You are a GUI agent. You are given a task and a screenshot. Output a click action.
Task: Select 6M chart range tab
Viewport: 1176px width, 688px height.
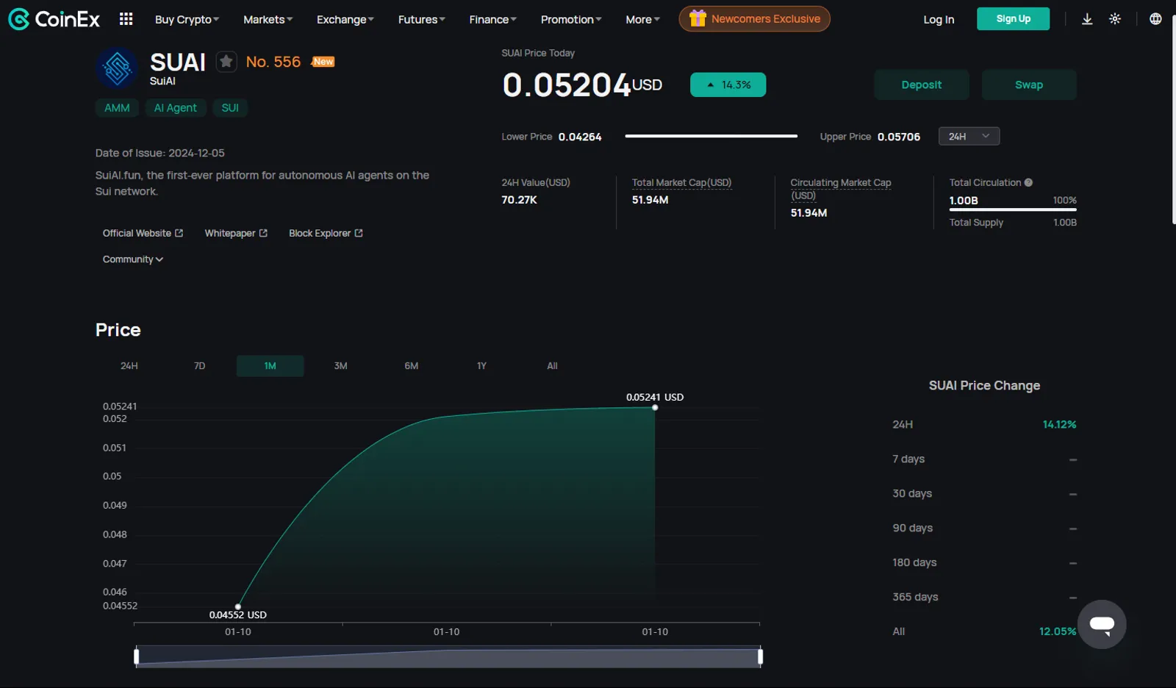click(x=412, y=366)
